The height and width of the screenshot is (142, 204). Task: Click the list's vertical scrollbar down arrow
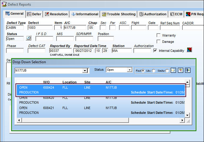187,115
